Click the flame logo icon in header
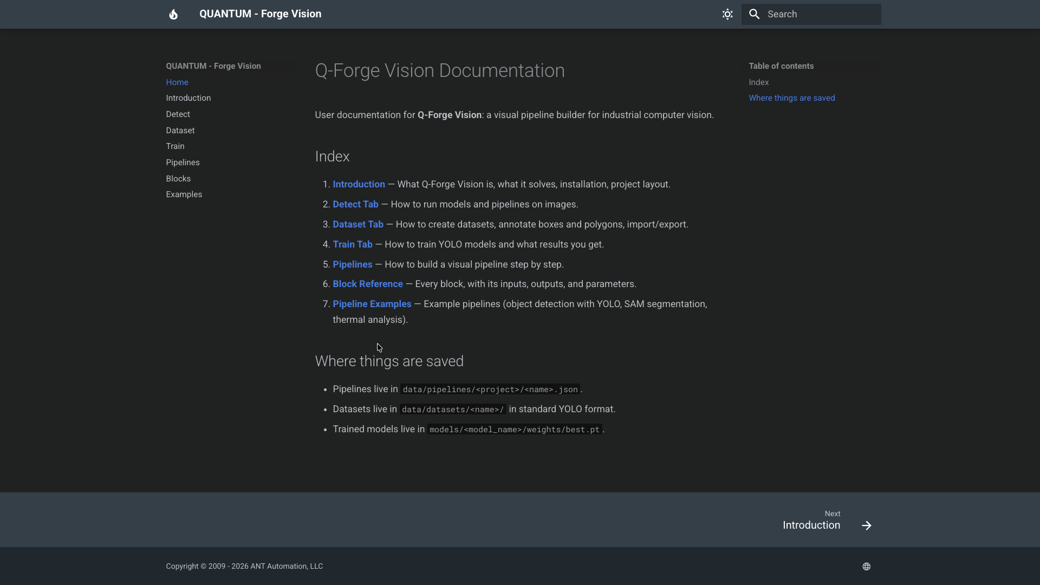The width and height of the screenshot is (1040, 585). point(173,14)
